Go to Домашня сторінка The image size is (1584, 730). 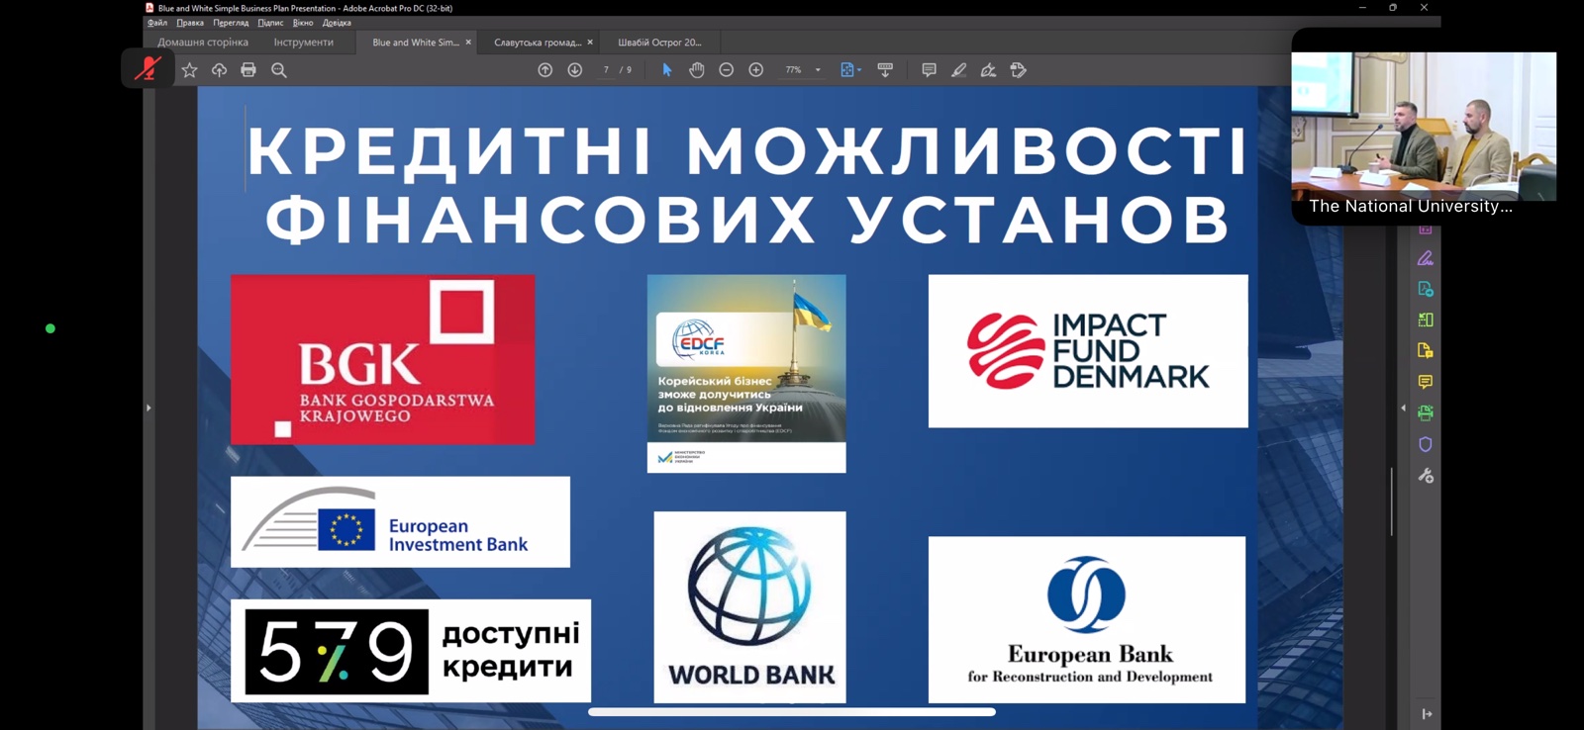tap(203, 43)
